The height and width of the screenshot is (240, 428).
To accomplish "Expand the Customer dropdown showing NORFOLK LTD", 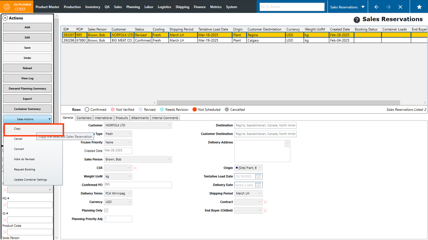I will pos(169,125).
